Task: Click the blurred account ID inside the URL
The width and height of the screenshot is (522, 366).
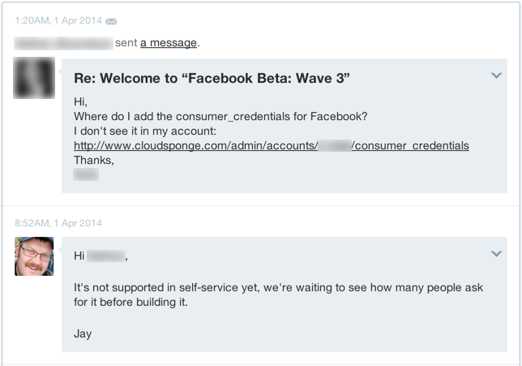Action: point(335,145)
